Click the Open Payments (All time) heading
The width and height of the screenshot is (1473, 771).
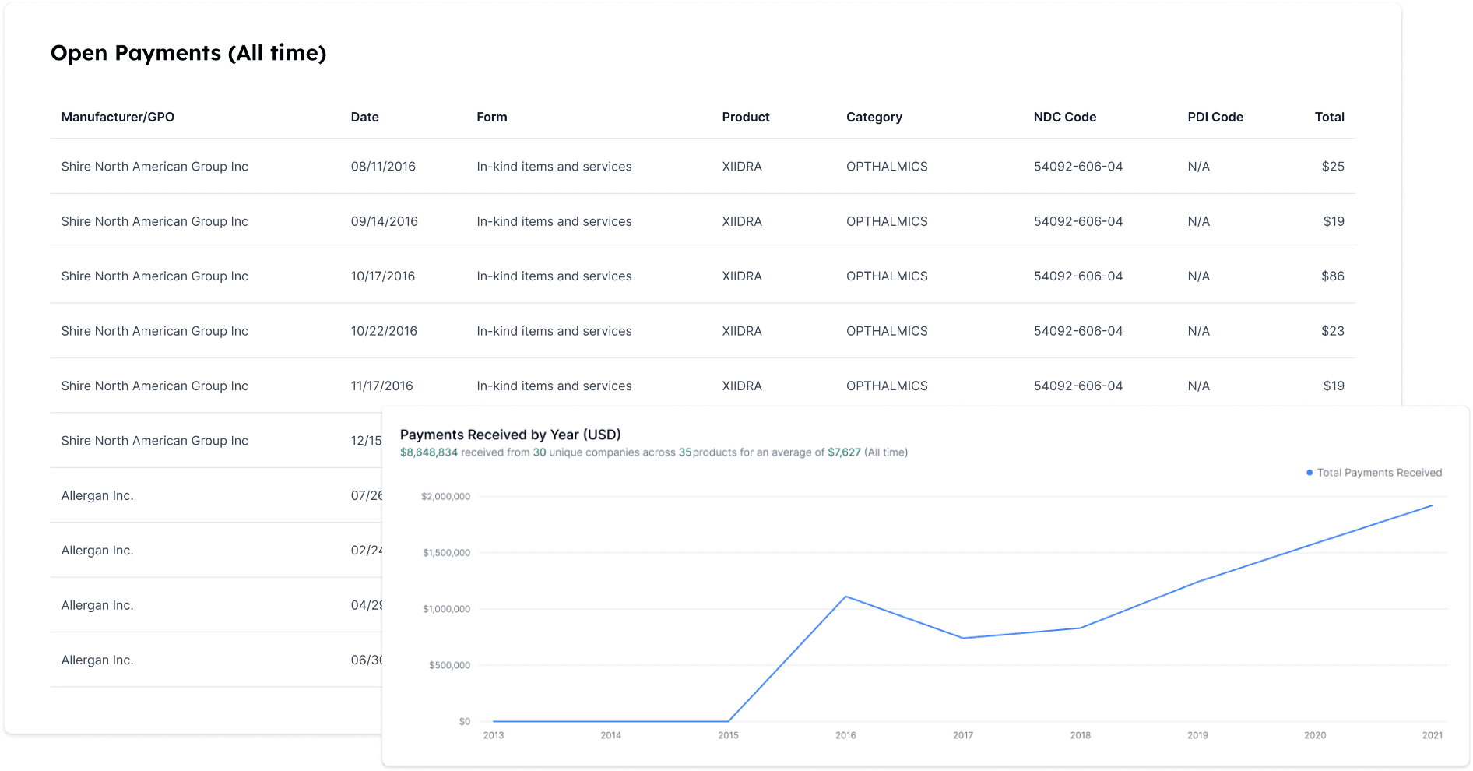click(188, 53)
